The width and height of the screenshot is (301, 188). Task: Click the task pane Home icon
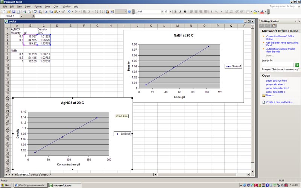point(274,26)
